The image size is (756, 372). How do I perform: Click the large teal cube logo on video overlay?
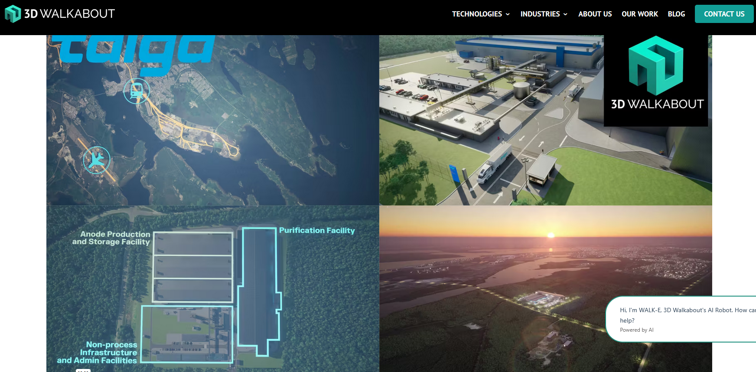pos(655,65)
